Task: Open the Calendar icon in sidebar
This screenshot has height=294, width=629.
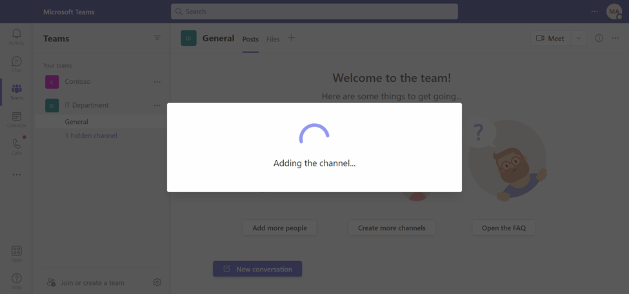Action: pyautogui.click(x=16, y=116)
